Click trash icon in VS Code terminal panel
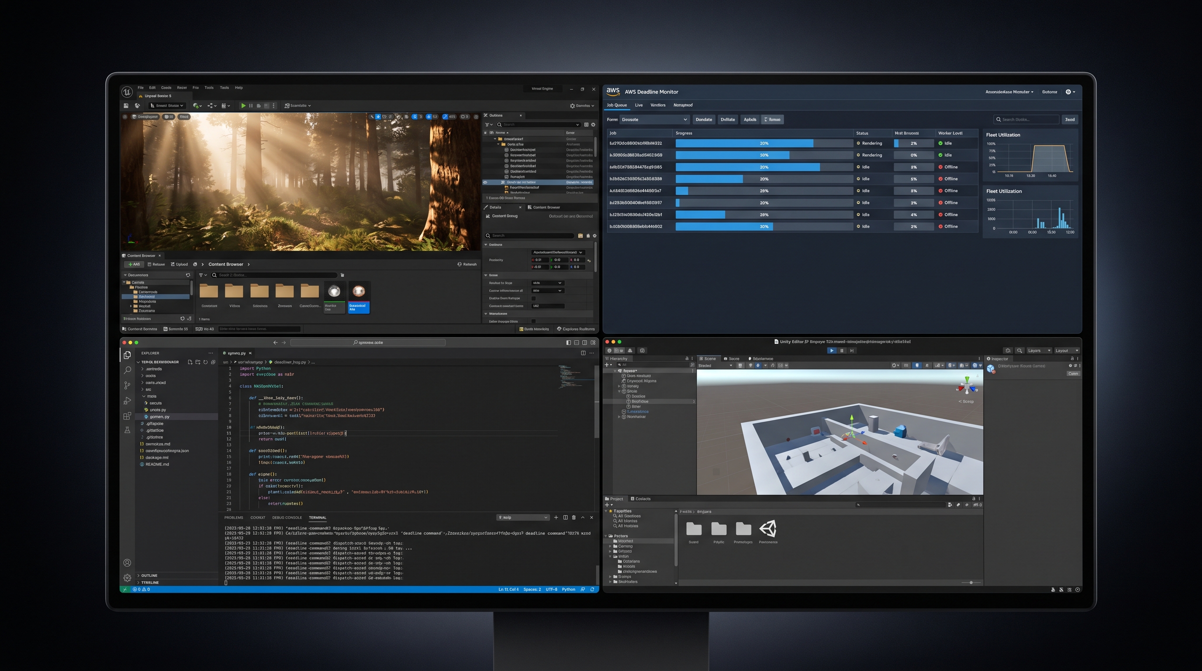 click(574, 518)
